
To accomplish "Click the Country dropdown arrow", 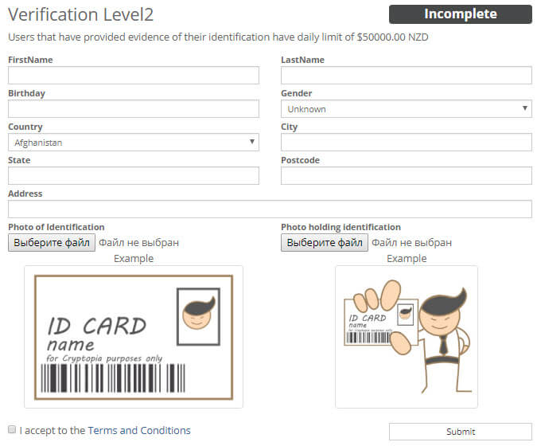I will pyautogui.click(x=252, y=142).
